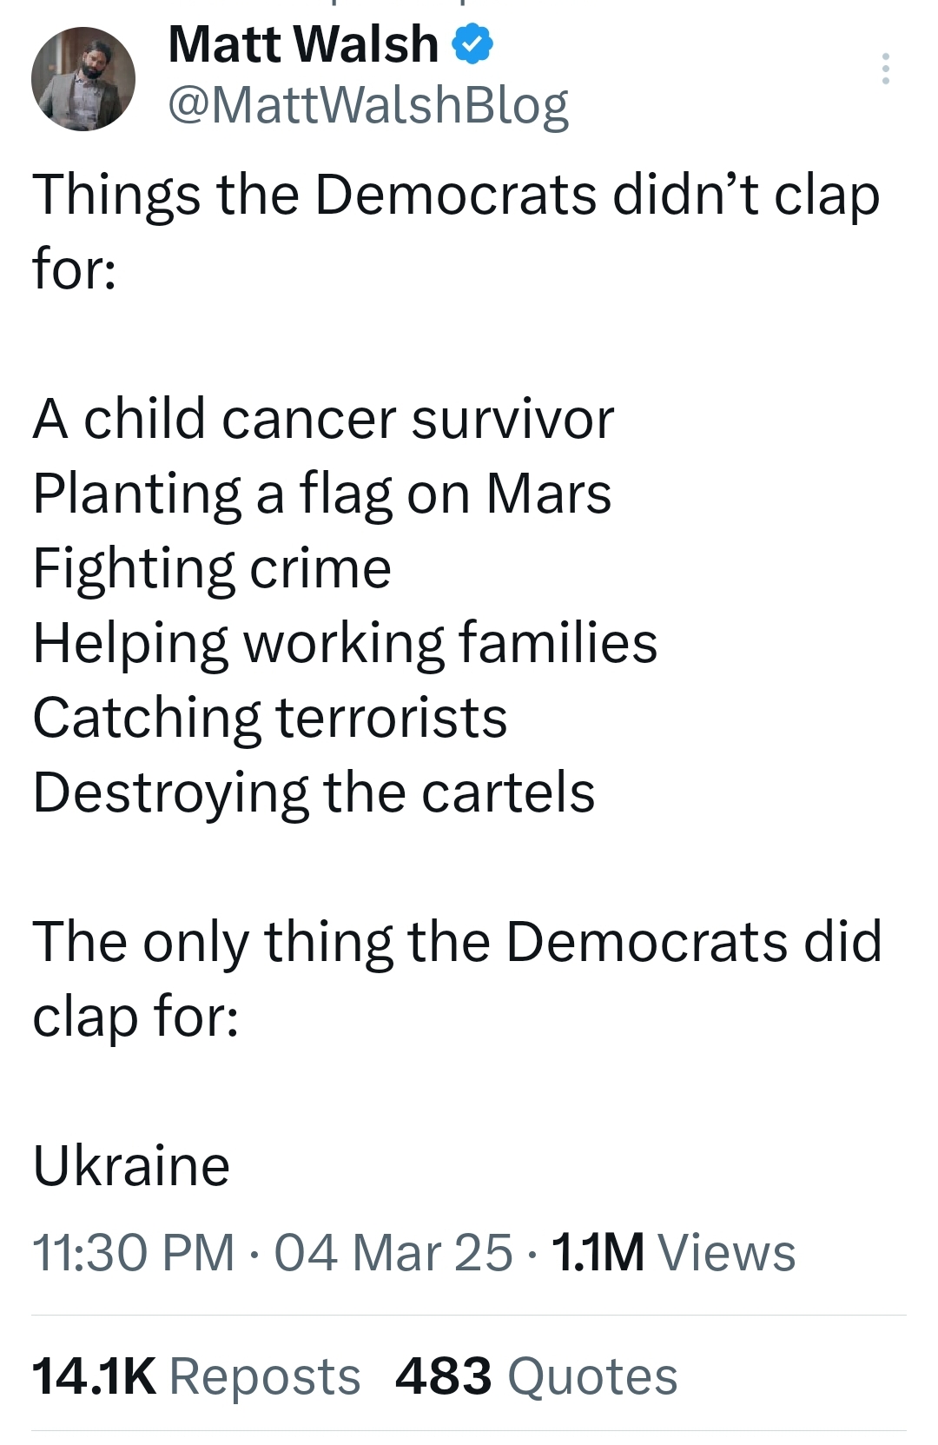Viewport: 938px width, 1445px height.
Task: Click 'The only thing the Democrats did' sentence
Action: [x=457, y=943]
